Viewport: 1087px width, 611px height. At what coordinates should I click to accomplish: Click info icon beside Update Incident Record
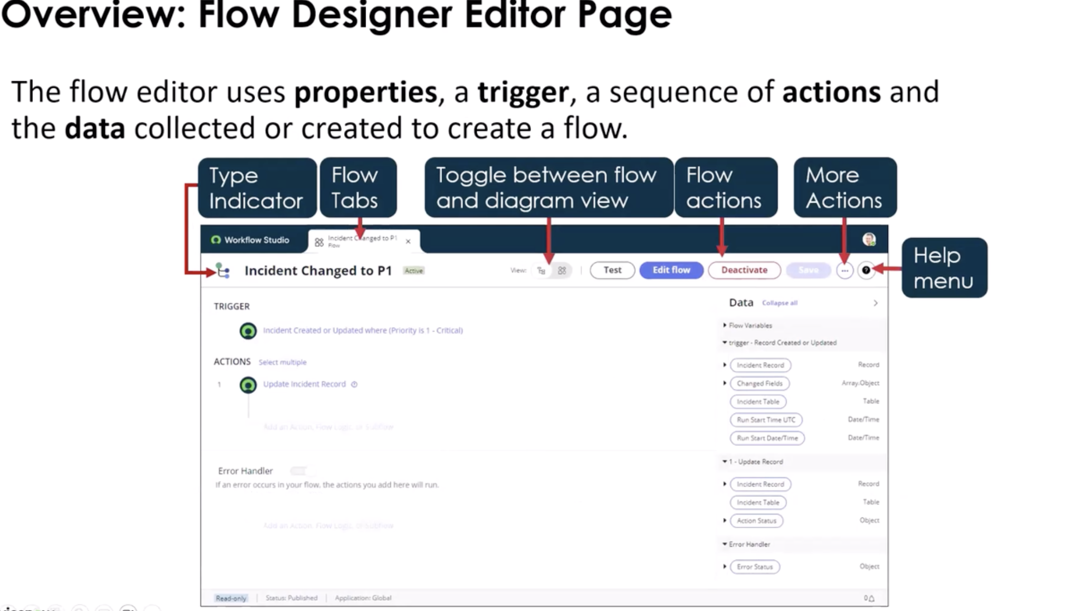click(x=354, y=384)
